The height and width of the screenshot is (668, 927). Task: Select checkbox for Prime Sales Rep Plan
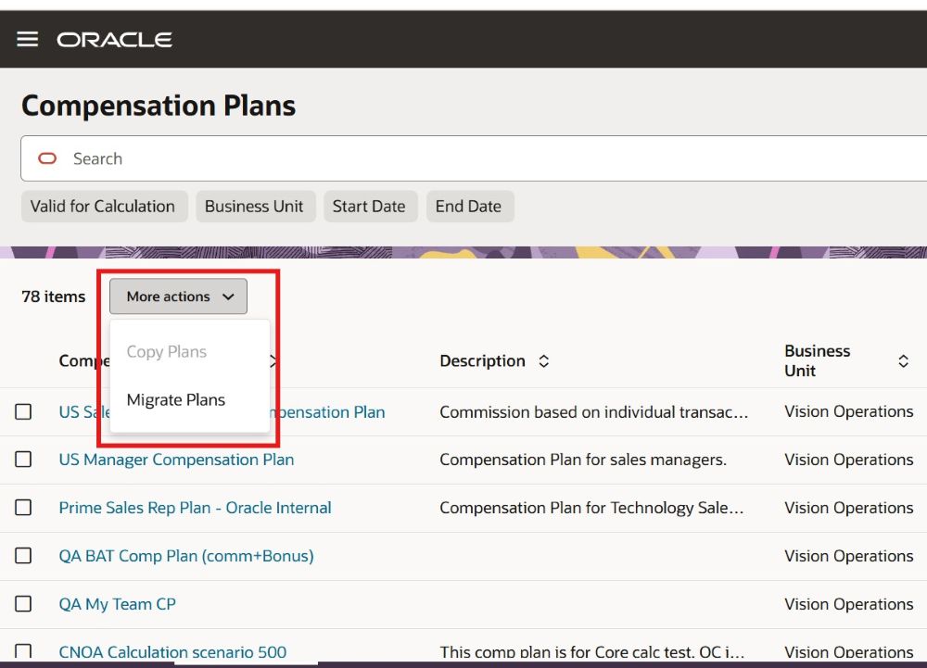point(23,508)
